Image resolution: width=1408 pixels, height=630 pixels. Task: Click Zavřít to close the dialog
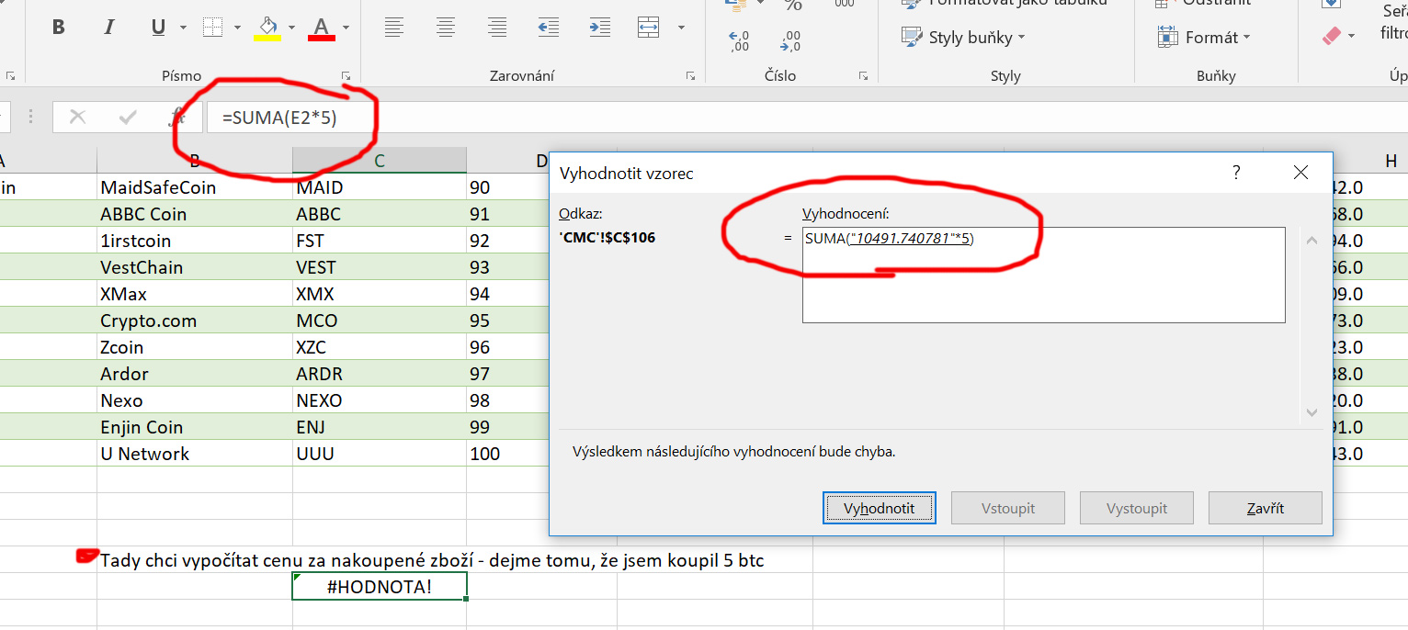[x=1265, y=508]
